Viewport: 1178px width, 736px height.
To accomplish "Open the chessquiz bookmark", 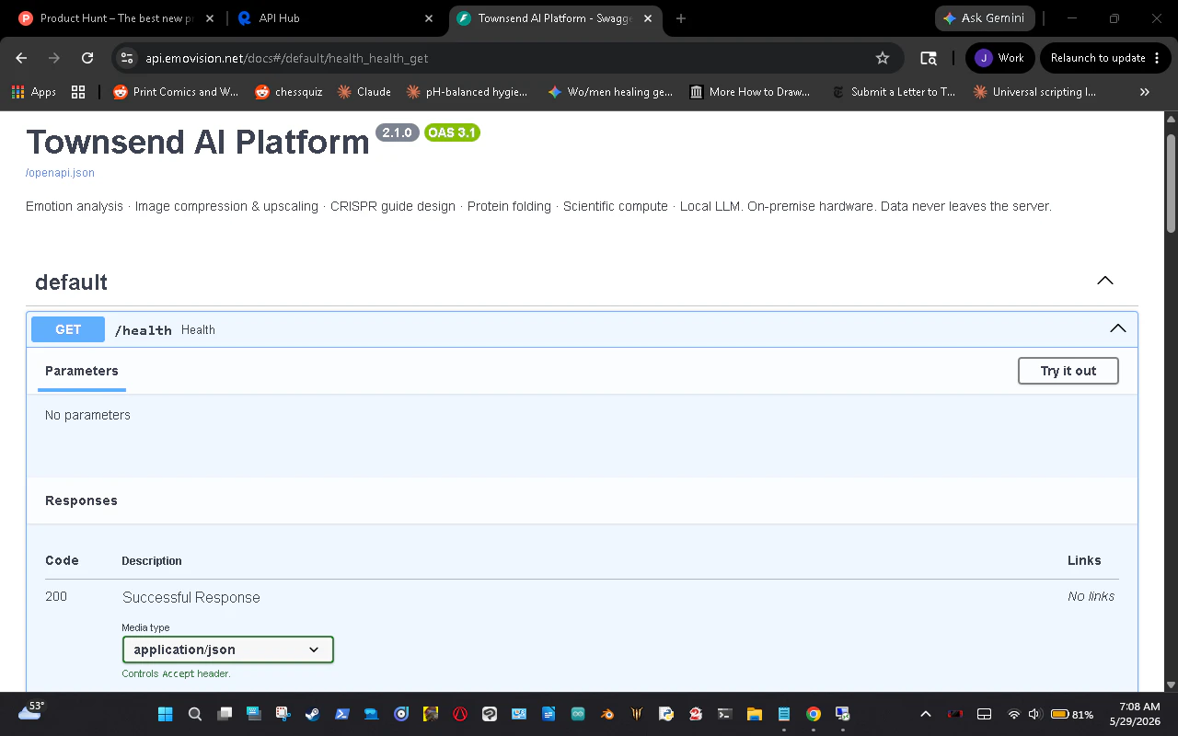I will pyautogui.click(x=289, y=92).
